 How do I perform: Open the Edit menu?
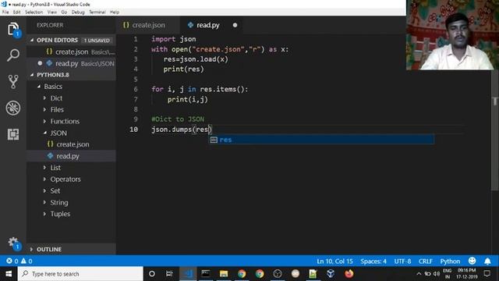16,12
